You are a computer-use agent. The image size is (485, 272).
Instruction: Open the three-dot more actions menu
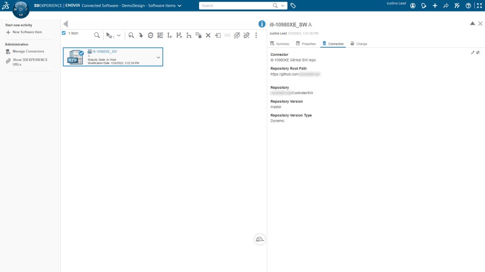(x=256, y=35)
